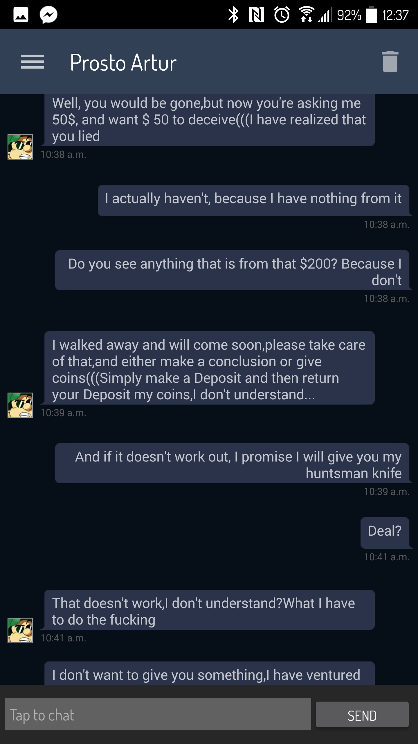The height and width of the screenshot is (744, 418).
Task: Tap the Wi-Fi status icon
Action: click(x=306, y=15)
